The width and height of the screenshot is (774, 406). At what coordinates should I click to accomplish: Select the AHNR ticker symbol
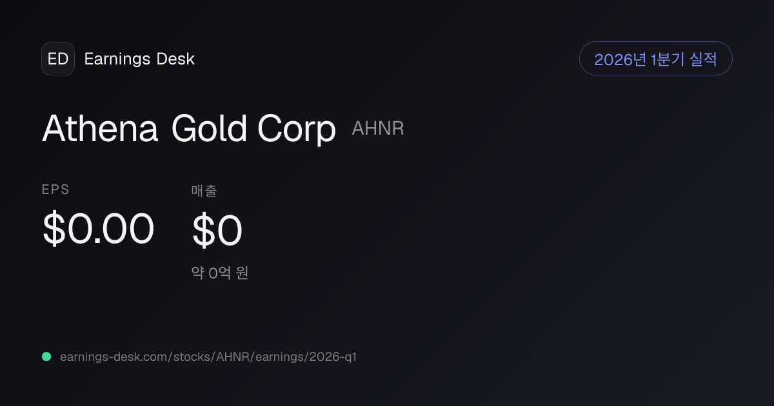point(378,128)
